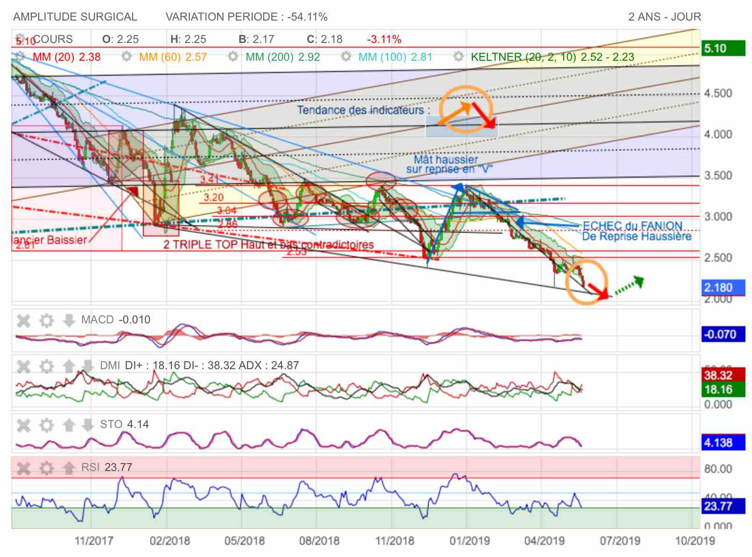
Task: Click the RSI 23.77 label
Action: coord(106,467)
